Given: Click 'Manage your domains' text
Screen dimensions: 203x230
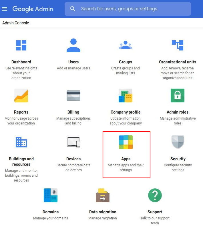Looking at the screenshot, I should [51, 218].
